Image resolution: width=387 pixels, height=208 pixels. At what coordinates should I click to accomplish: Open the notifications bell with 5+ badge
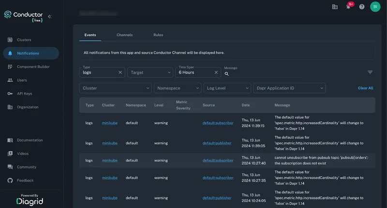click(348, 7)
